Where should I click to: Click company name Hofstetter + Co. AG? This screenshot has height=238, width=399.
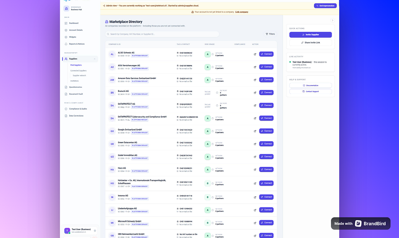142,182
